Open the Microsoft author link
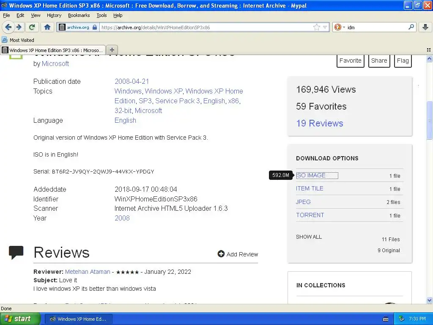The image size is (433, 325). (55, 63)
